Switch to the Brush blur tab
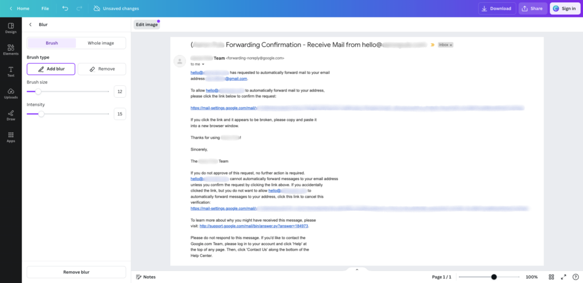 [x=52, y=43]
